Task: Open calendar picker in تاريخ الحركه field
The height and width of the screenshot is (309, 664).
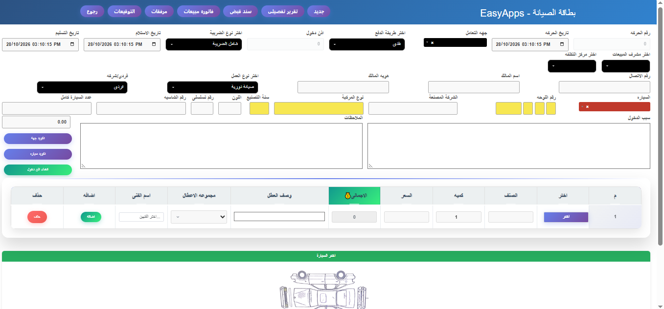Action: 563,44
